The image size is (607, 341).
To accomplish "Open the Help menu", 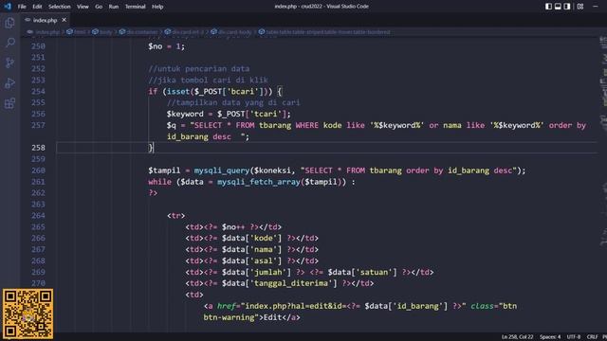I will pos(157,7).
